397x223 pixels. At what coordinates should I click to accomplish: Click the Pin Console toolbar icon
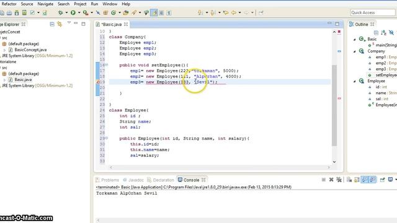[x=382, y=180]
